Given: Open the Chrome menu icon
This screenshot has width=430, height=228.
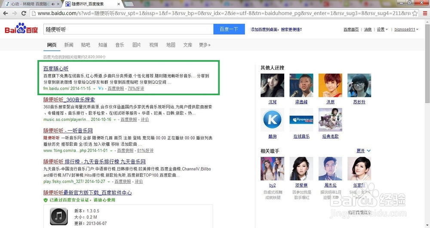Looking at the screenshot, I should click(x=425, y=13).
